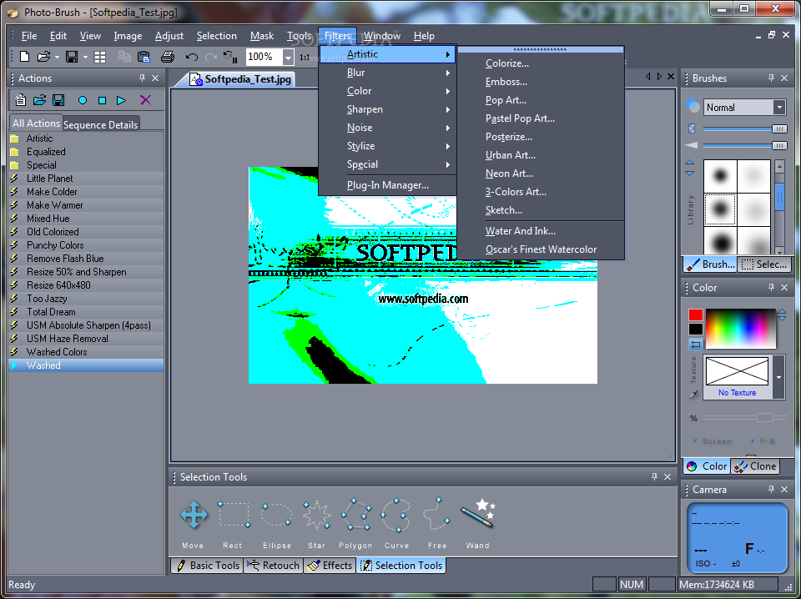Click the Softpedia_Test.jpg document tab
801x599 pixels.
(240, 79)
